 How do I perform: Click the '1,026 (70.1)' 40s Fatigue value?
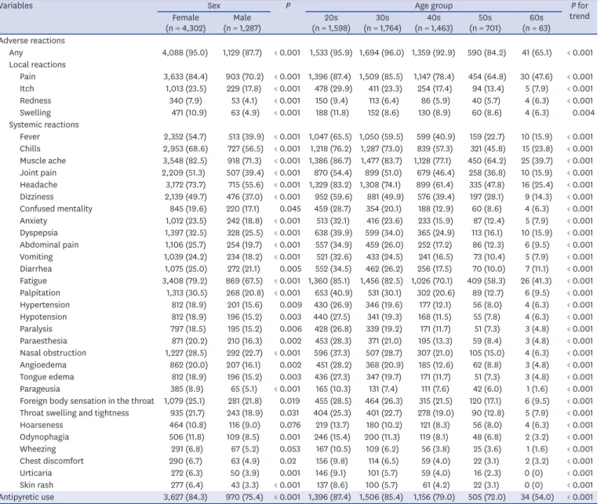(x=431, y=281)
